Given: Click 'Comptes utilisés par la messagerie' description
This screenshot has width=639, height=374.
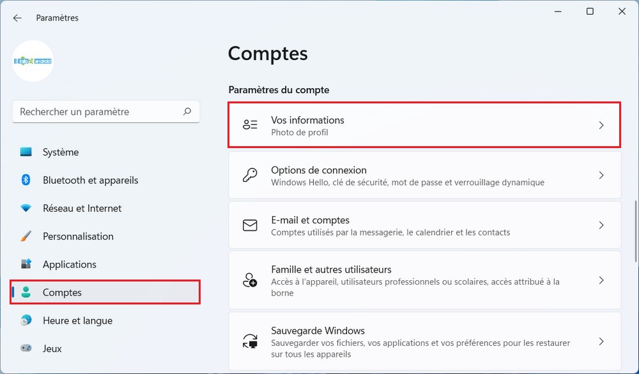Looking at the screenshot, I should click(x=390, y=232).
